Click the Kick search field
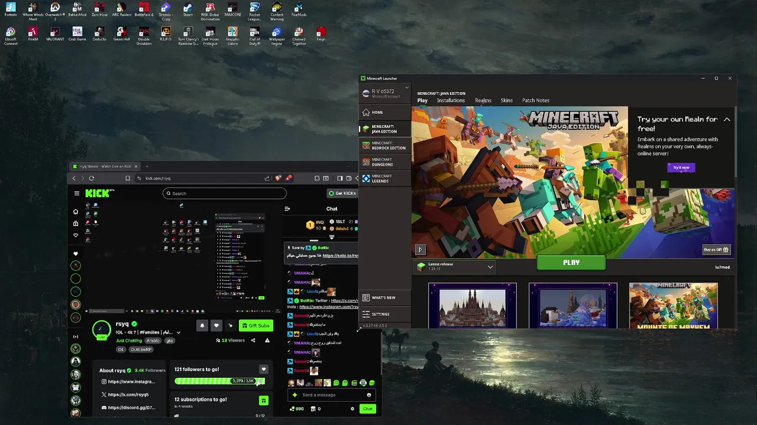Image resolution: width=757 pixels, height=425 pixels. click(225, 193)
